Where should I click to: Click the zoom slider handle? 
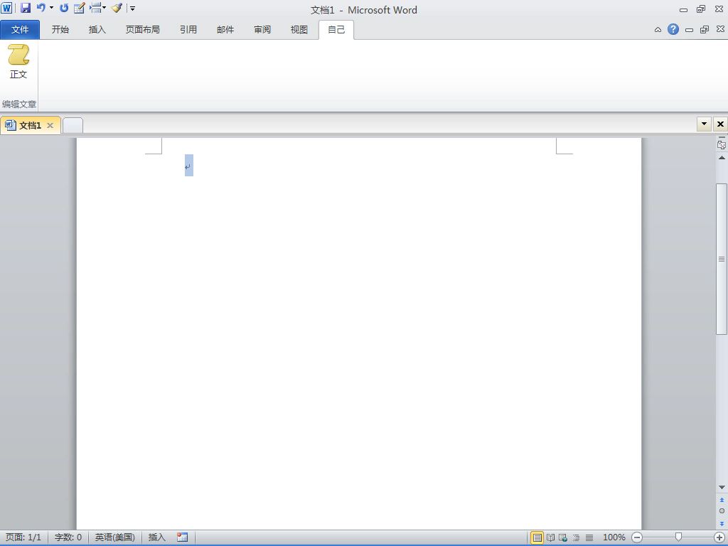tap(678, 537)
